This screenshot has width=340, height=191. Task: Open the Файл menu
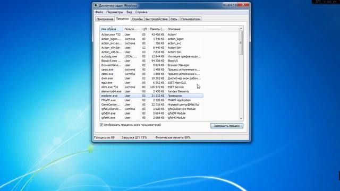click(x=99, y=12)
